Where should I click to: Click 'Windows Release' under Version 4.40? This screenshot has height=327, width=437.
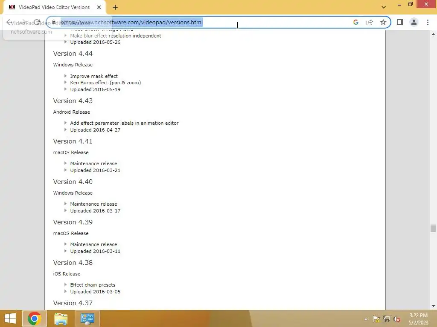click(73, 193)
